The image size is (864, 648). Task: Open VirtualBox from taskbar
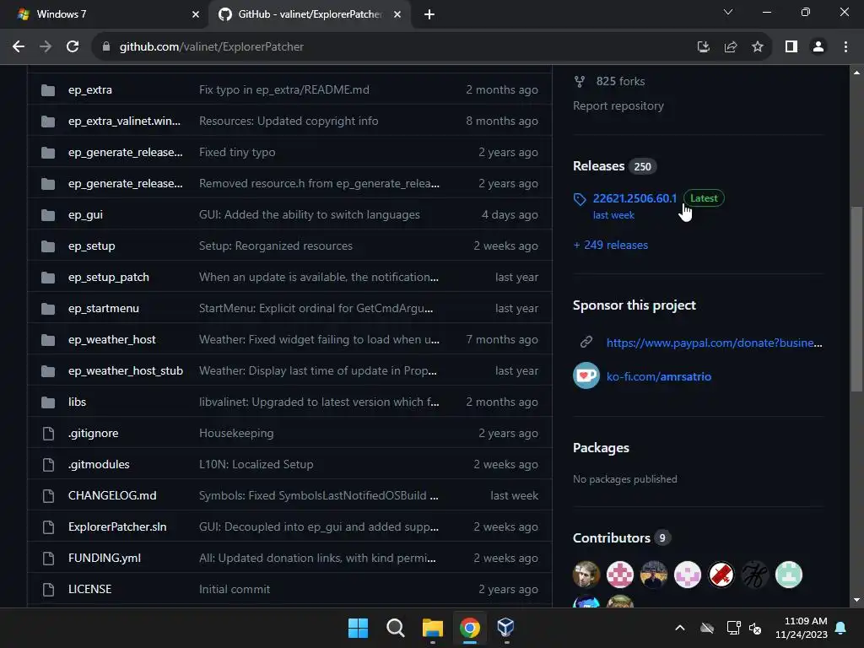(x=506, y=628)
